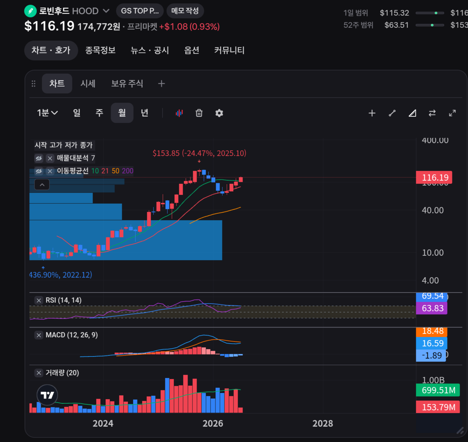The height and width of the screenshot is (442, 468).
Task: Click the red 116.19 price label
Action: click(434, 178)
